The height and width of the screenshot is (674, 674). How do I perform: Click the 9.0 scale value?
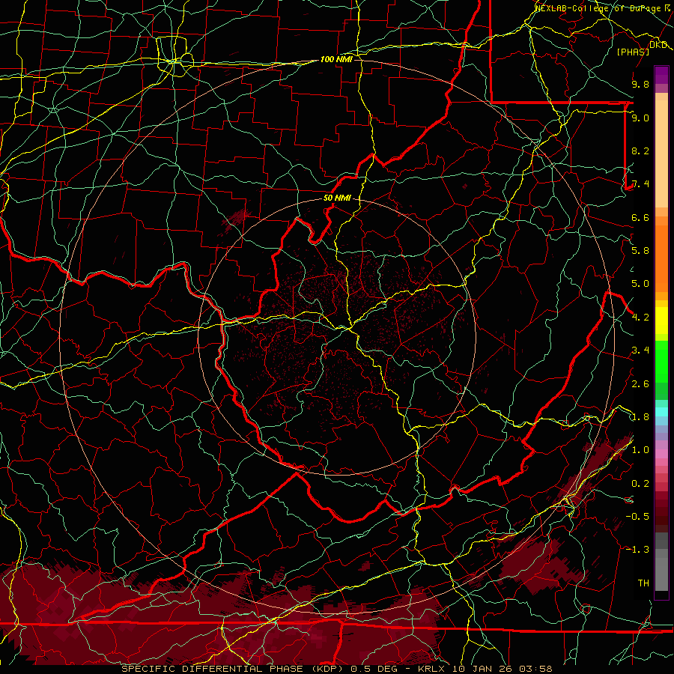pyautogui.click(x=640, y=118)
